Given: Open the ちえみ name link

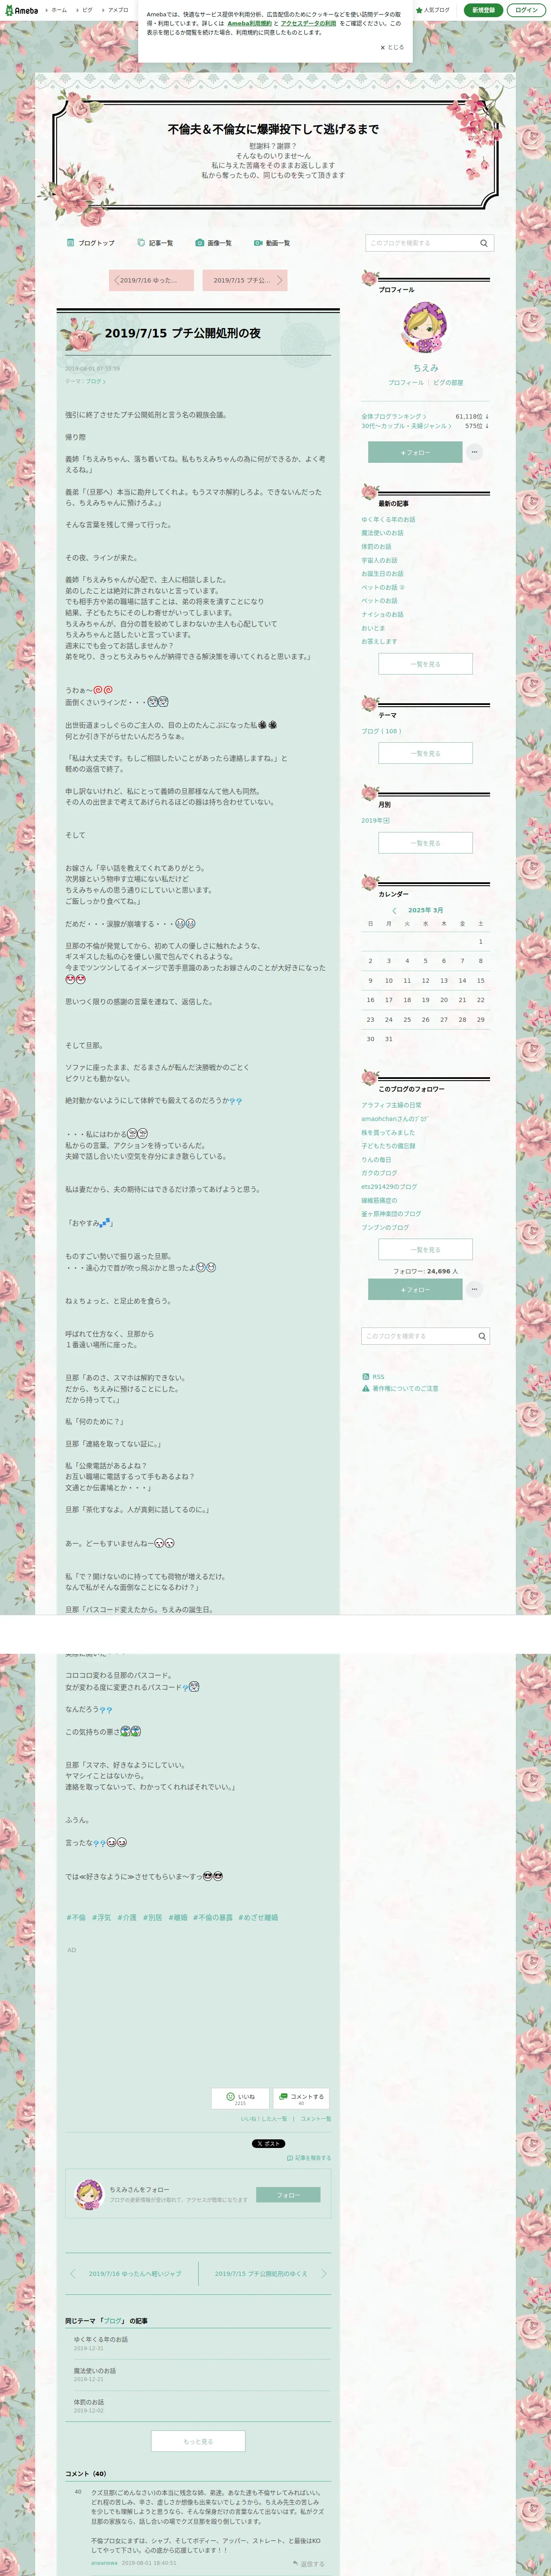Looking at the screenshot, I should point(426,368).
